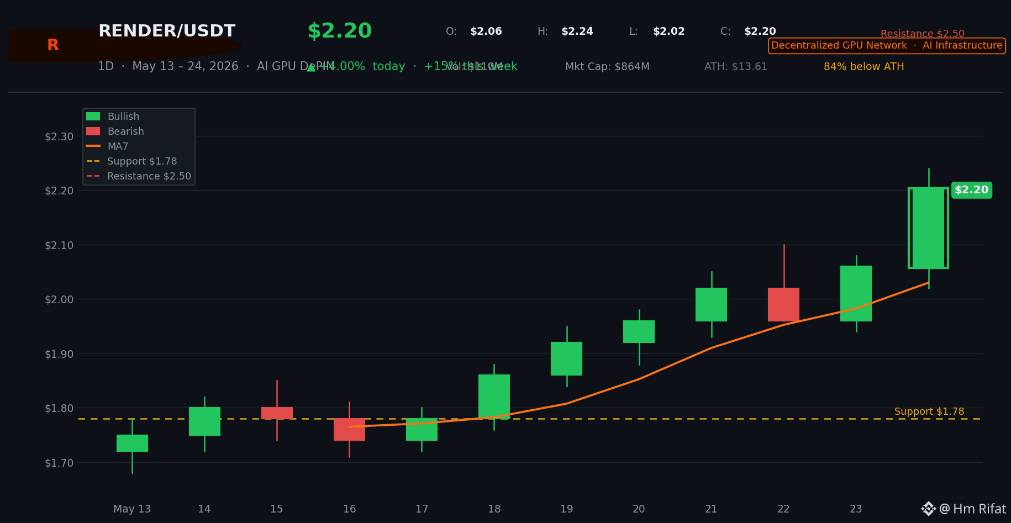
Task: Click the red Bearish legend swatch
Action: coord(93,131)
